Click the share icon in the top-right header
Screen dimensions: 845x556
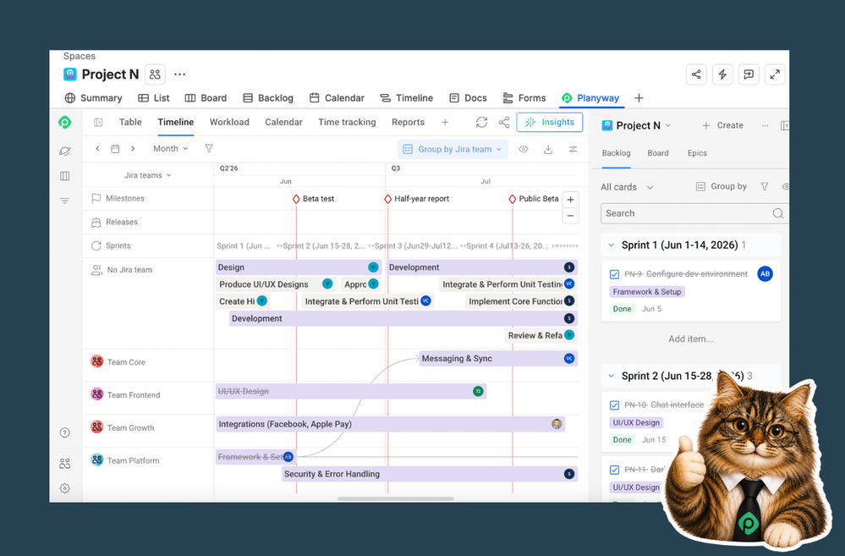696,74
